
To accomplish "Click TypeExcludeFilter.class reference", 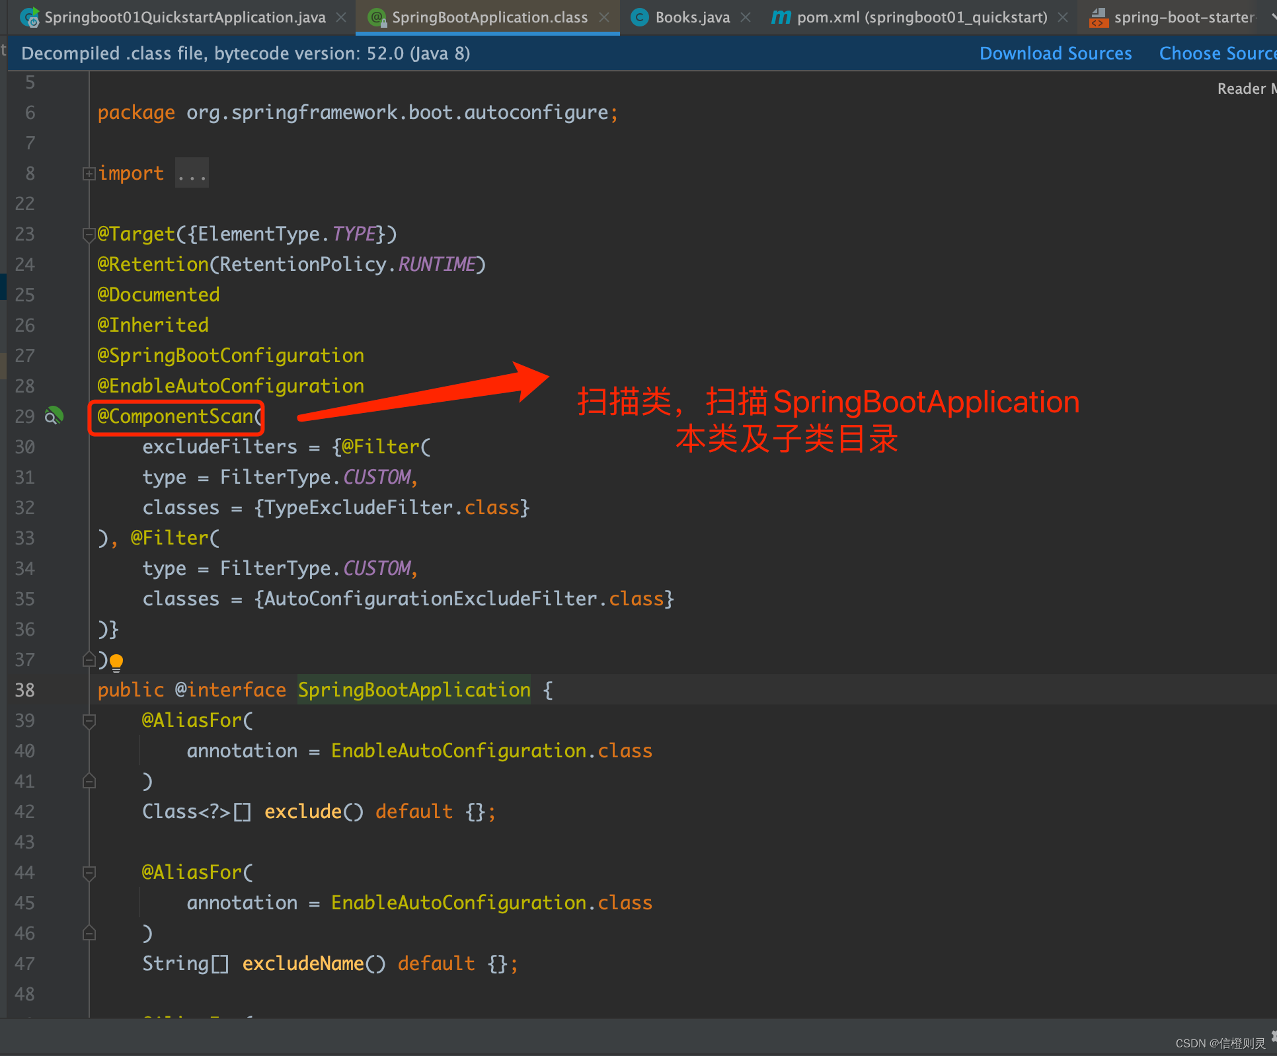I will click(x=392, y=508).
